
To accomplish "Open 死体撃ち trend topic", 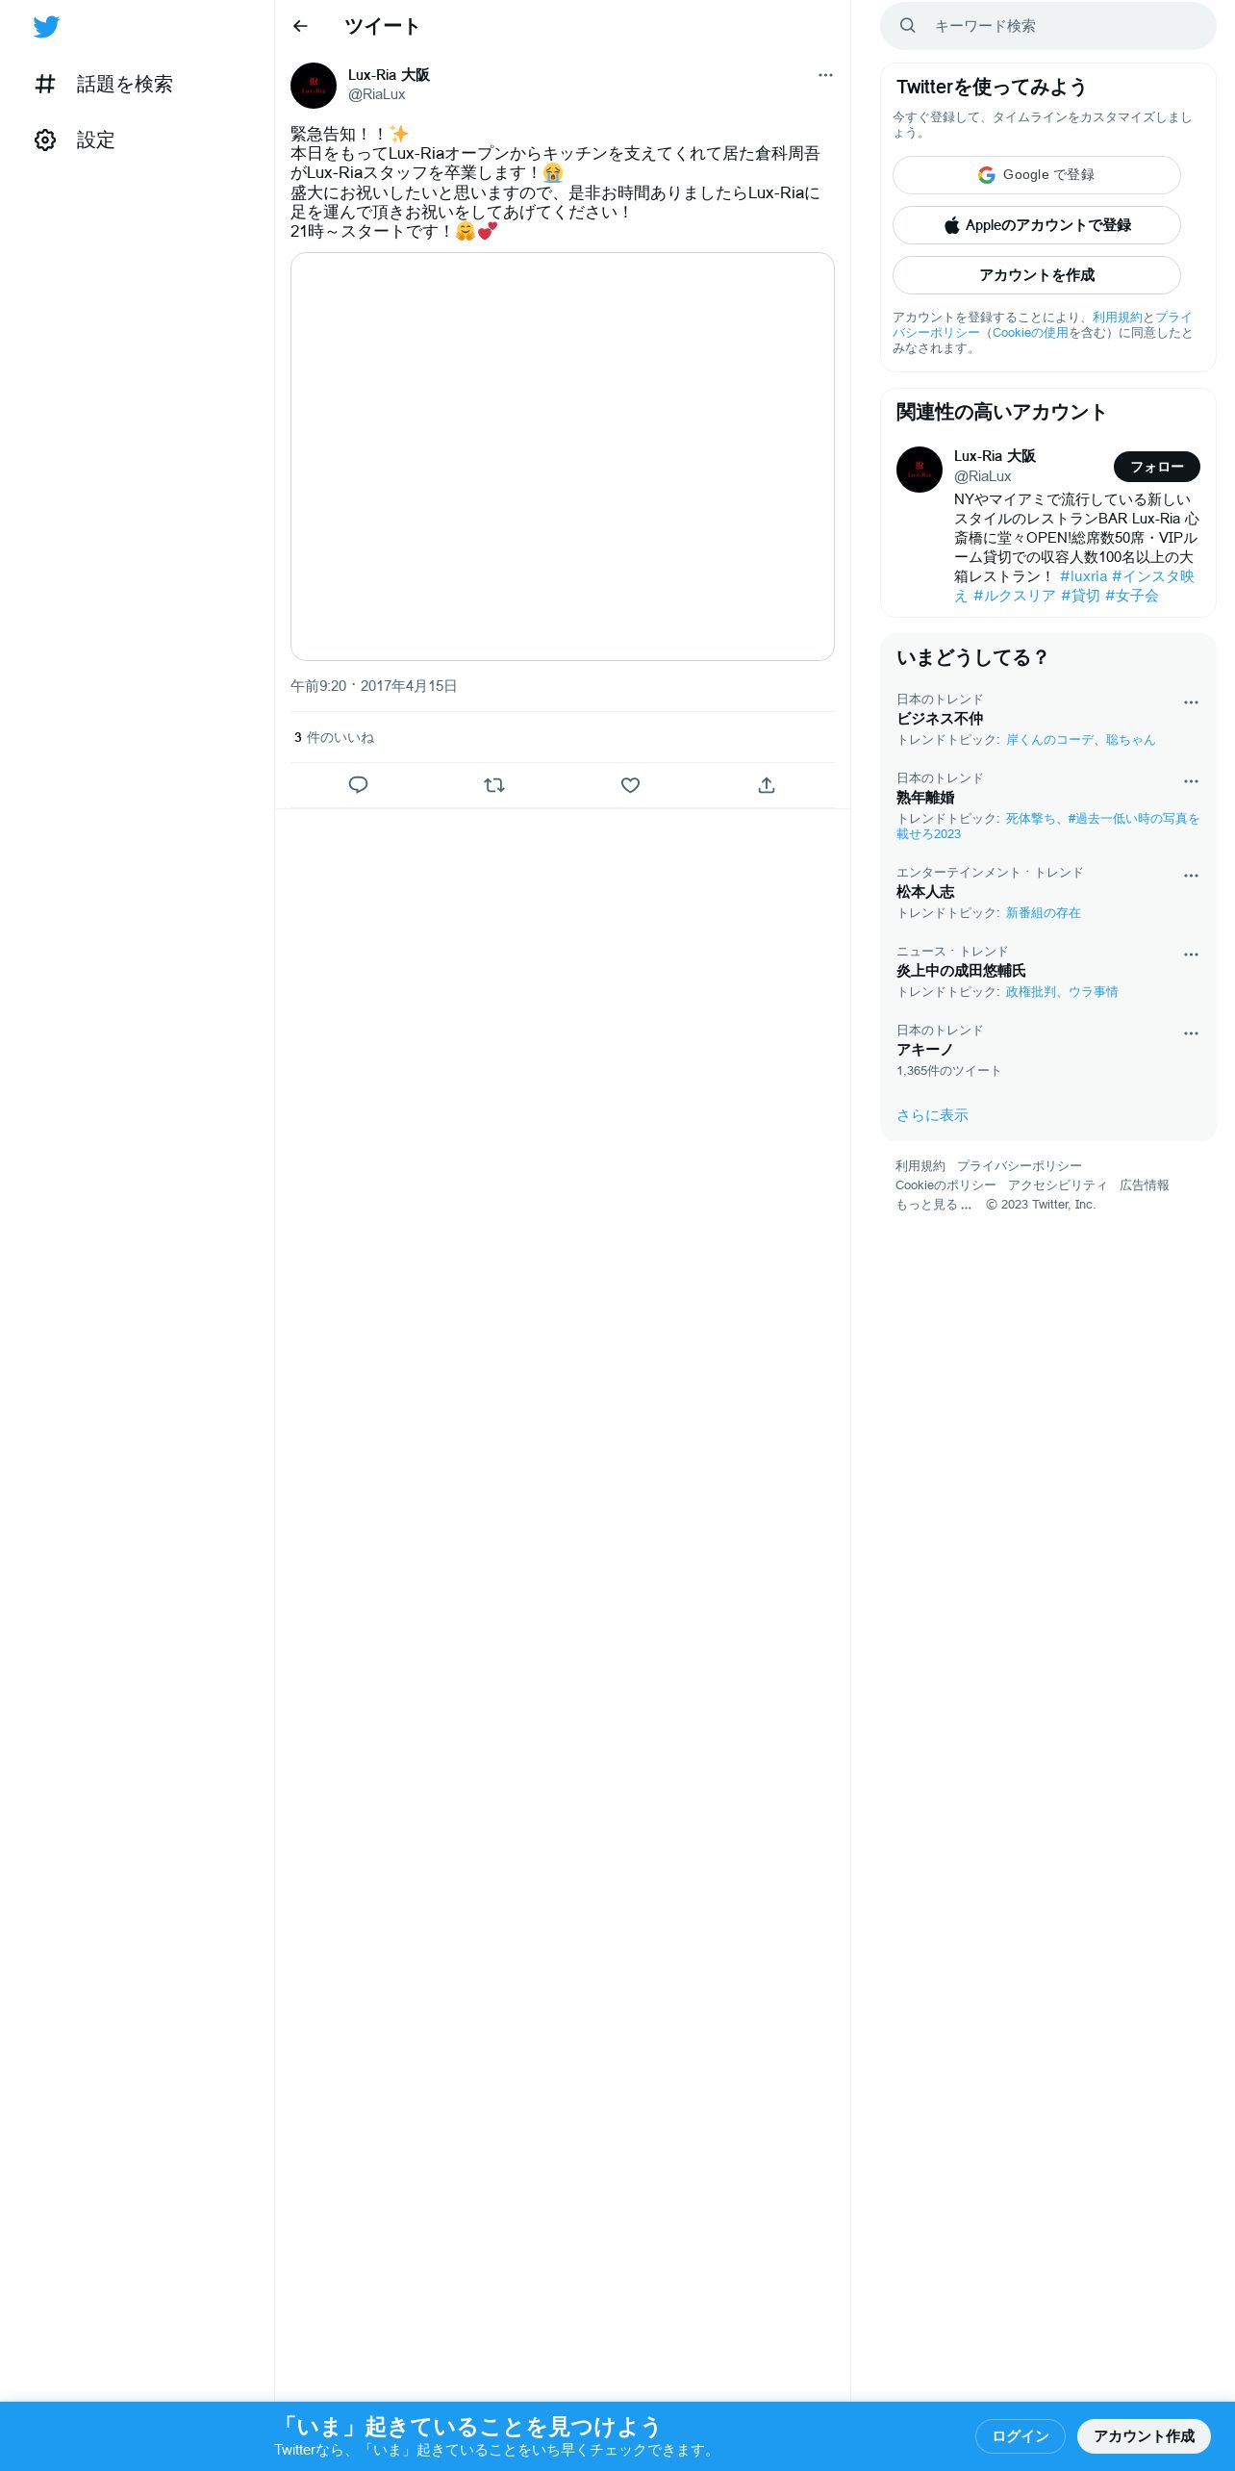I will 1030,819.
